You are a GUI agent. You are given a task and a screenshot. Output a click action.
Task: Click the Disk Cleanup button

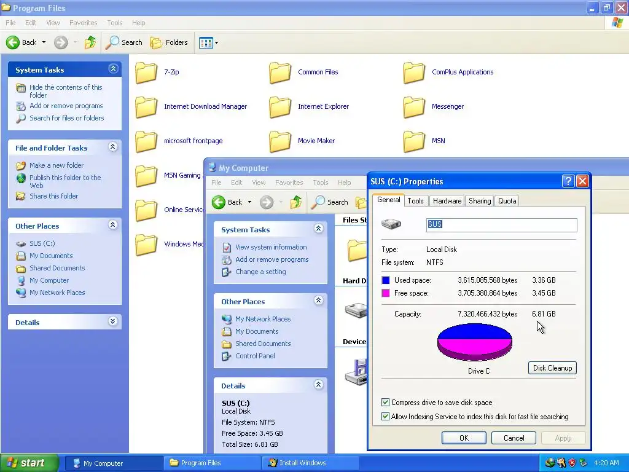pyautogui.click(x=552, y=368)
